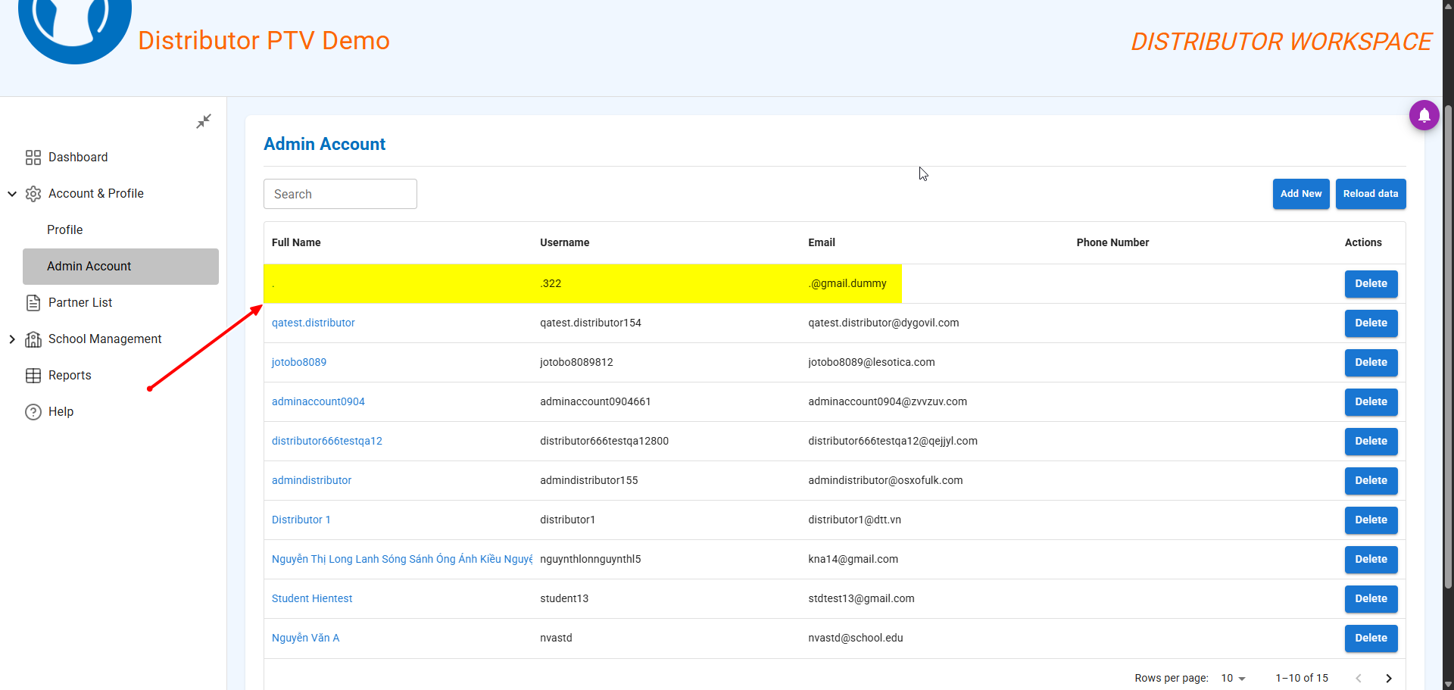
Task: Expand the School Management section chevron
Action: [12, 339]
